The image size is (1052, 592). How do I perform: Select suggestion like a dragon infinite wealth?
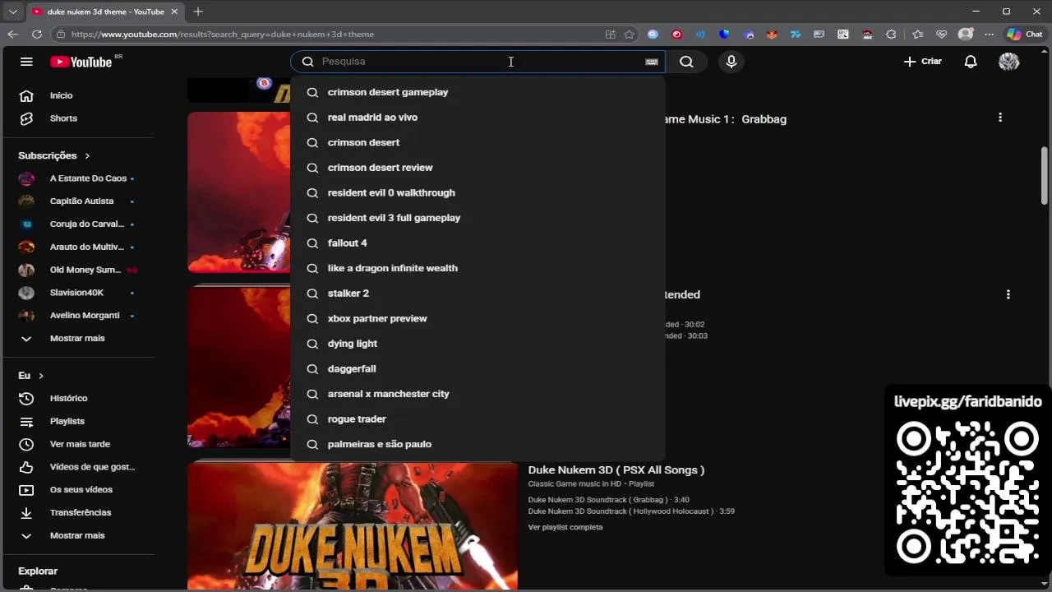coord(478,268)
